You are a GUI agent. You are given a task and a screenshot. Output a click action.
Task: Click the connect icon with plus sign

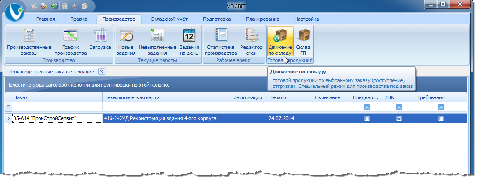click(34, 6)
